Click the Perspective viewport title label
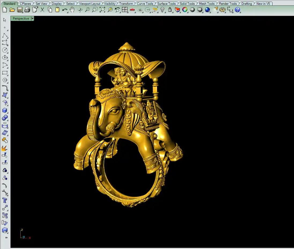Image resolution: width=294 pixels, height=249 pixels. (x=21, y=18)
